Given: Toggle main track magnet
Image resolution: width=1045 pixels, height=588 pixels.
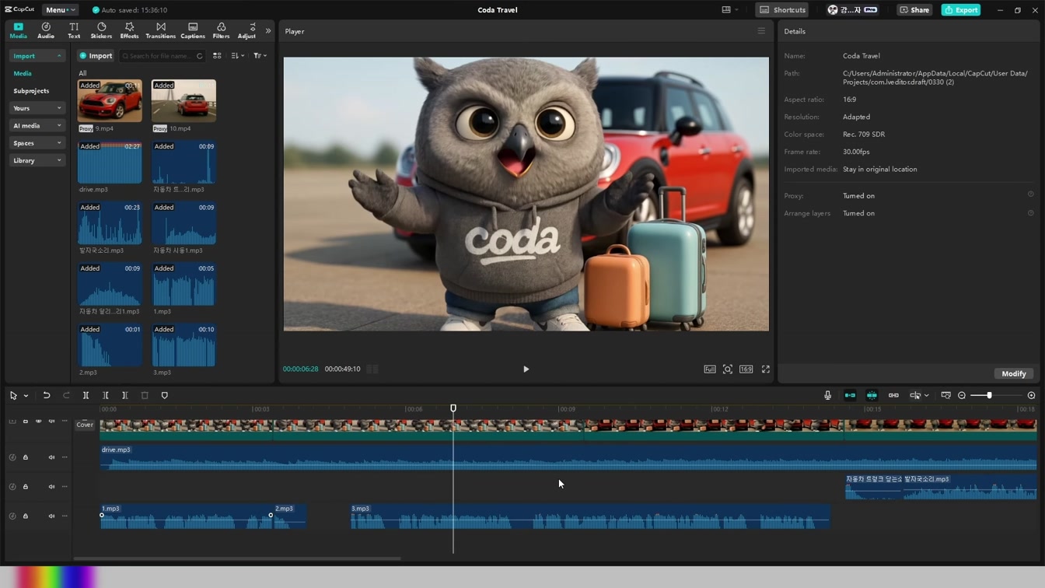Looking at the screenshot, I should point(850,396).
